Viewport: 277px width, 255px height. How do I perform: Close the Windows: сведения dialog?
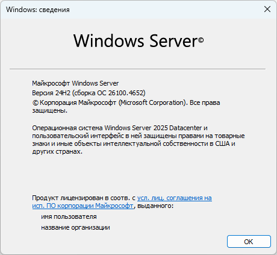(267, 9)
